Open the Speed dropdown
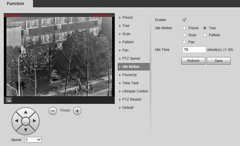 point(33,140)
